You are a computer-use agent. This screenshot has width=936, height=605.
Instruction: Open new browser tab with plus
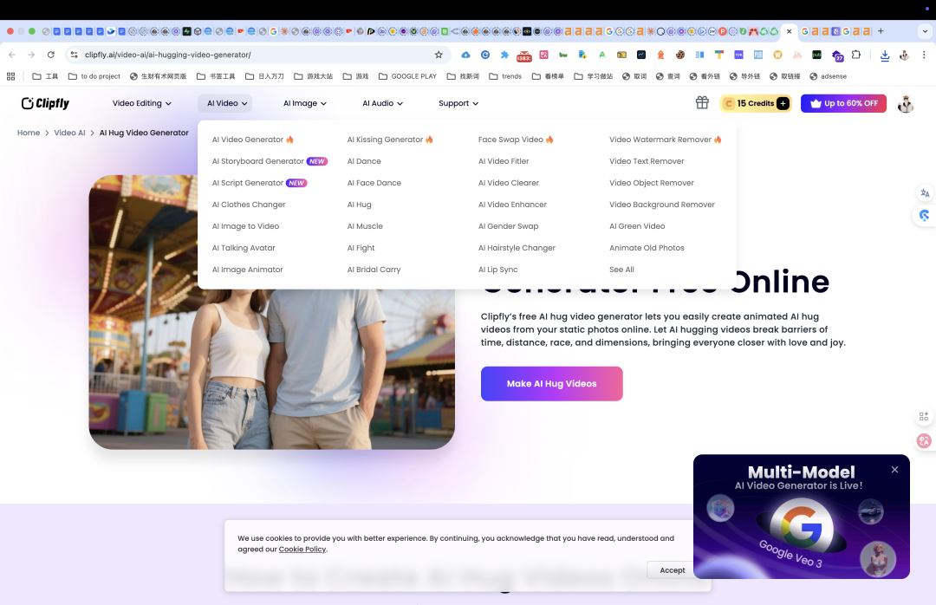coord(881,31)
